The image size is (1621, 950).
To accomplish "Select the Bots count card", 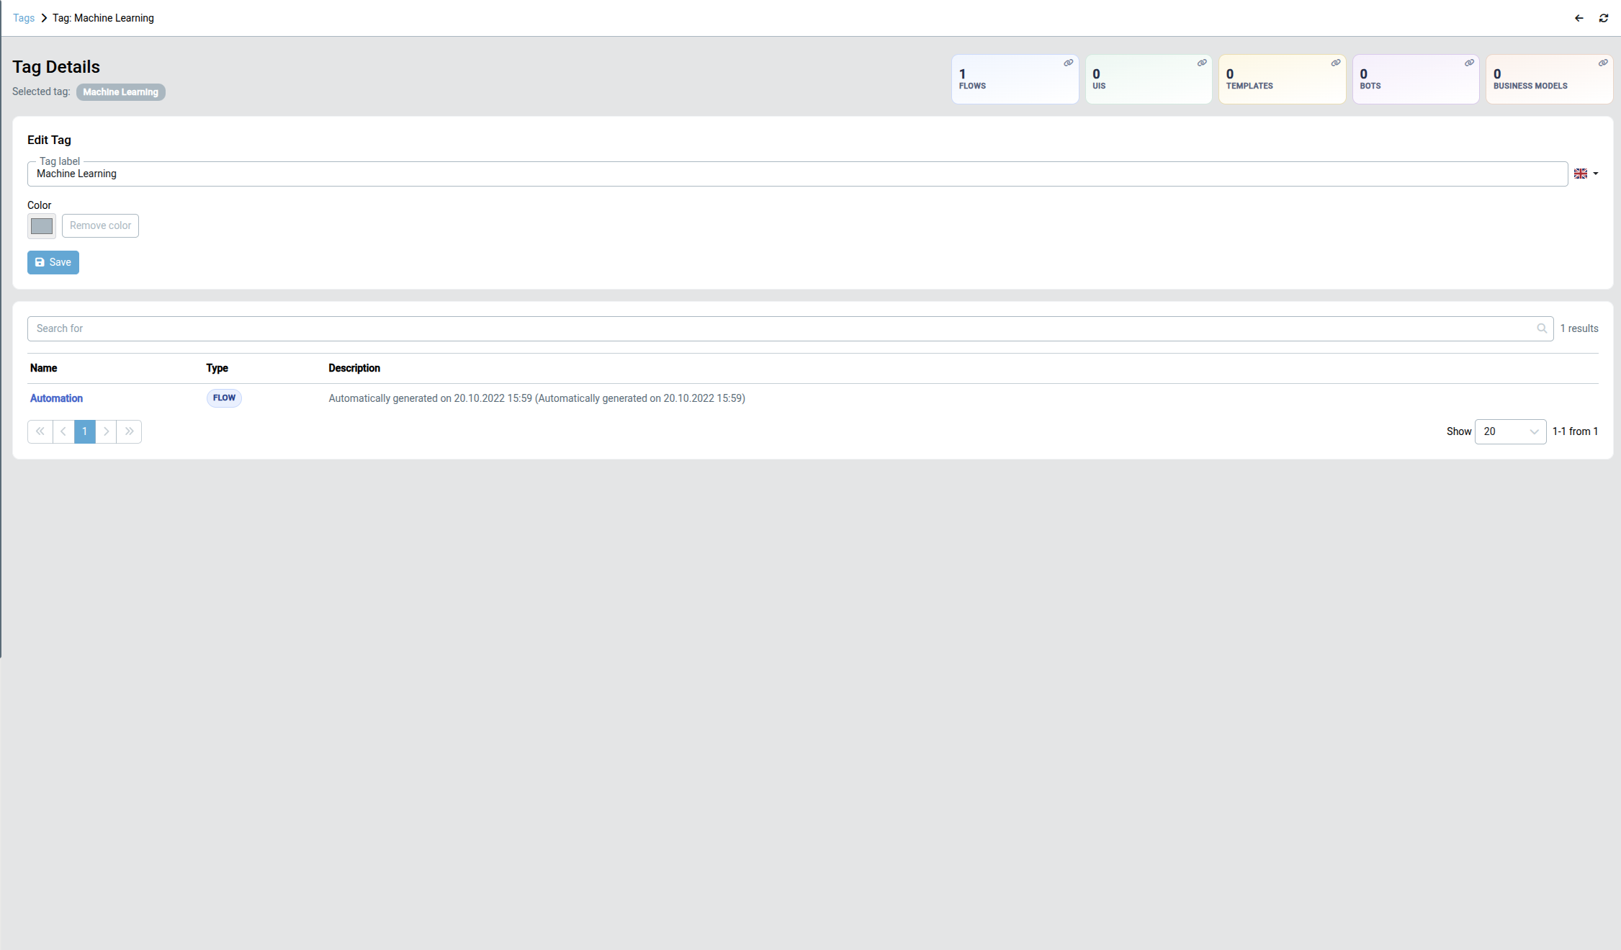I will pyautogui.click(x=1416, y=79).
